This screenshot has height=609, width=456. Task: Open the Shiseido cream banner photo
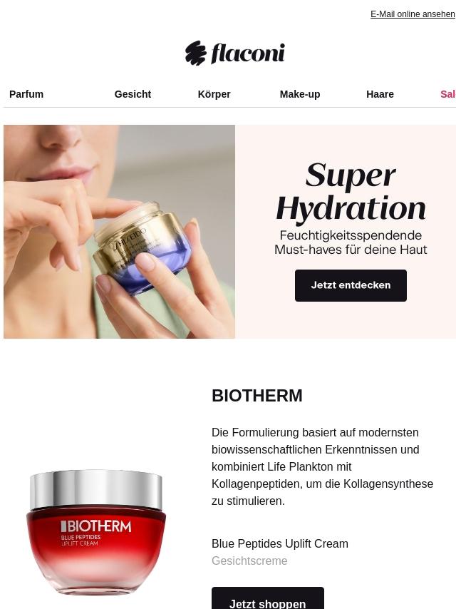pyautogui.click(x=119, y=232)
